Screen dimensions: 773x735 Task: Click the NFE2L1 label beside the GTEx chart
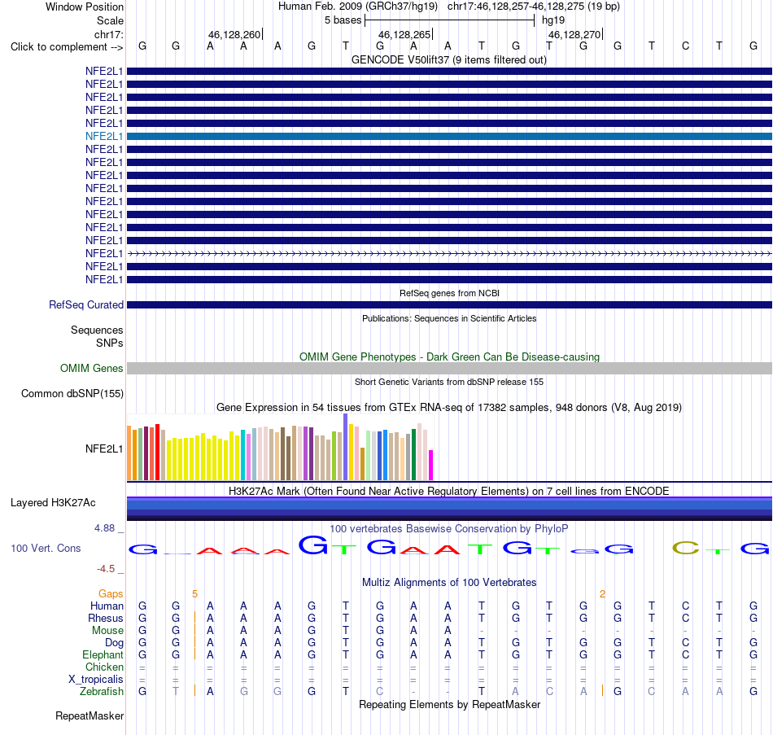coord(104,448)
